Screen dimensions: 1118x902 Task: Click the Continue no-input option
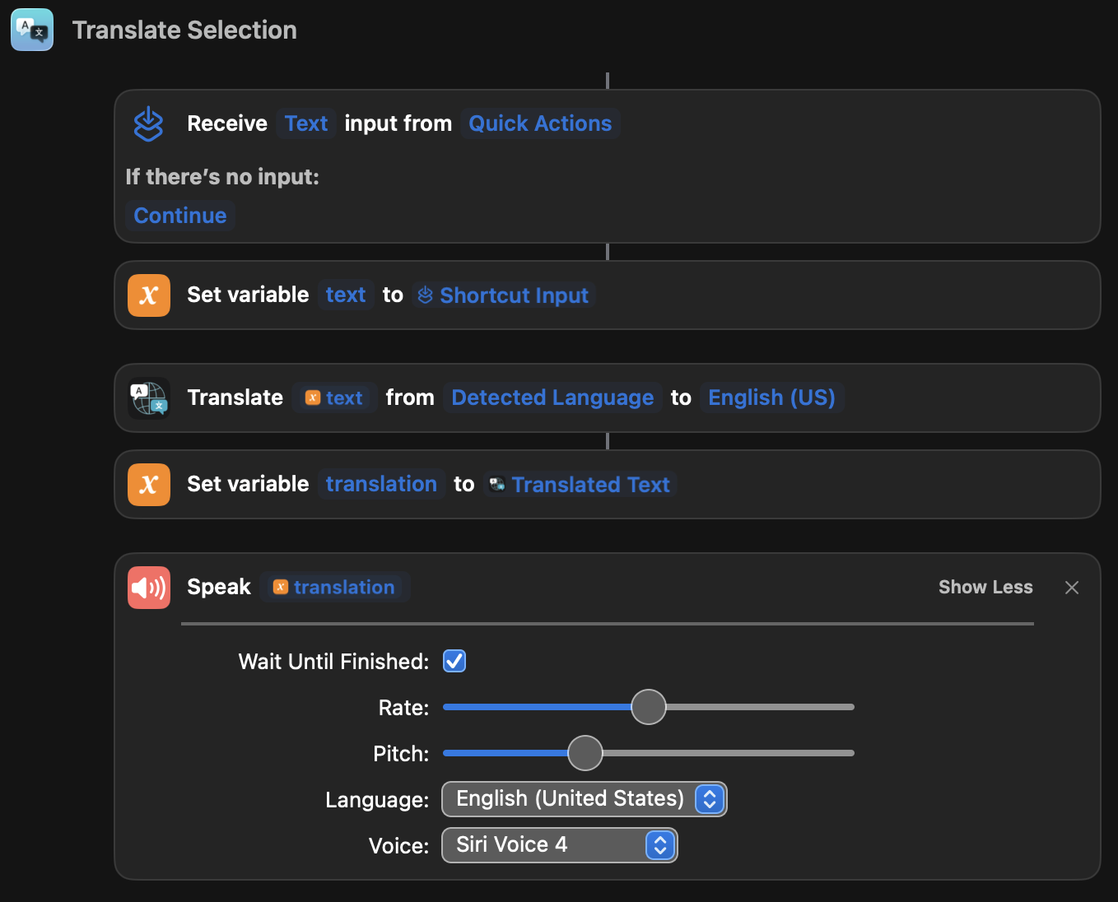pyautogui.click(x=180, y=216)
